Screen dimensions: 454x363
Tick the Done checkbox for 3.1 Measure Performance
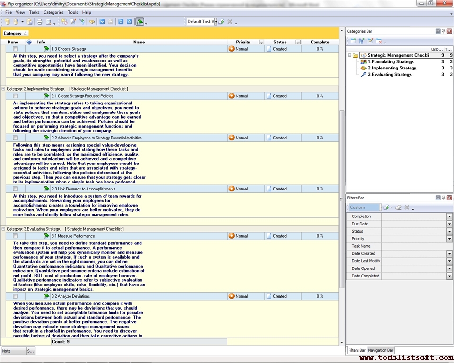coord(16,236)
